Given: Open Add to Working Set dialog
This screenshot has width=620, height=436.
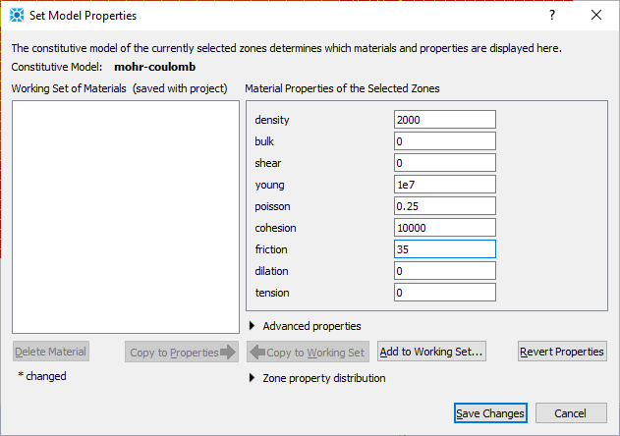Looking at the screenshot, I should [x=431, y=352].
